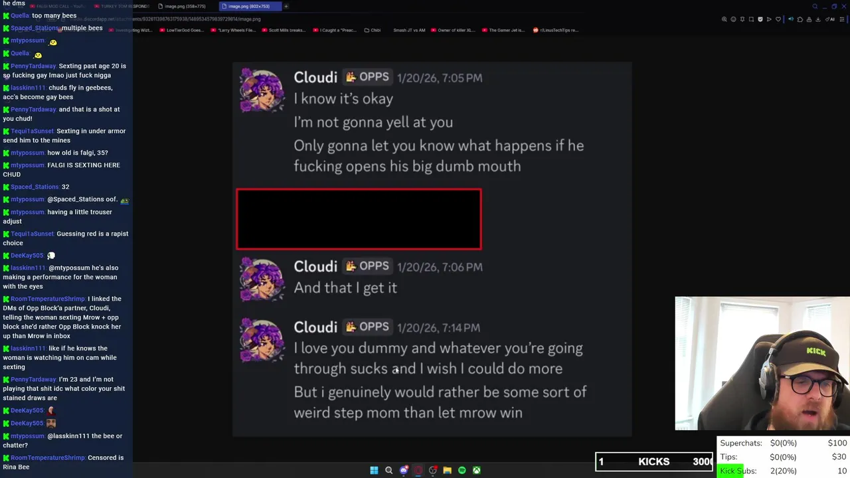Open the snapshot capture tool icon

click(x=751, y=19)
